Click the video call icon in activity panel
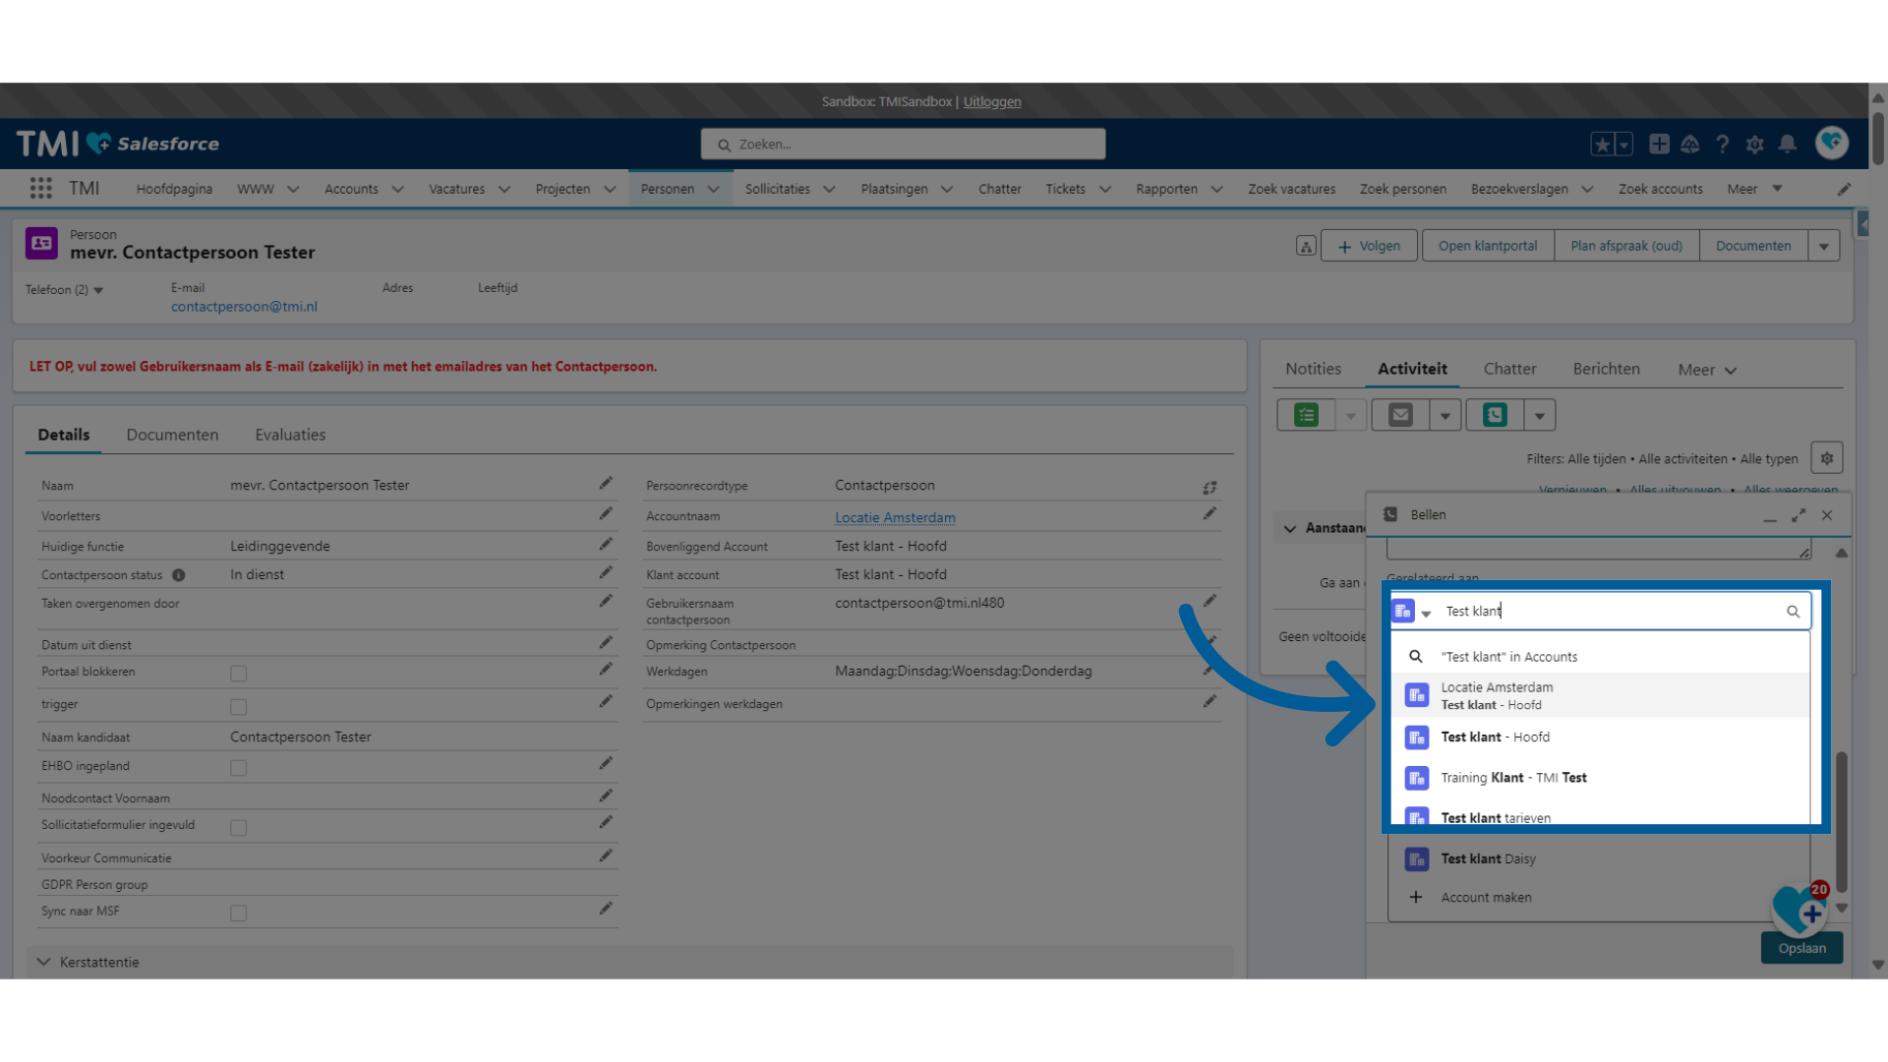1888x1062 pixels. coord(1494,414)
